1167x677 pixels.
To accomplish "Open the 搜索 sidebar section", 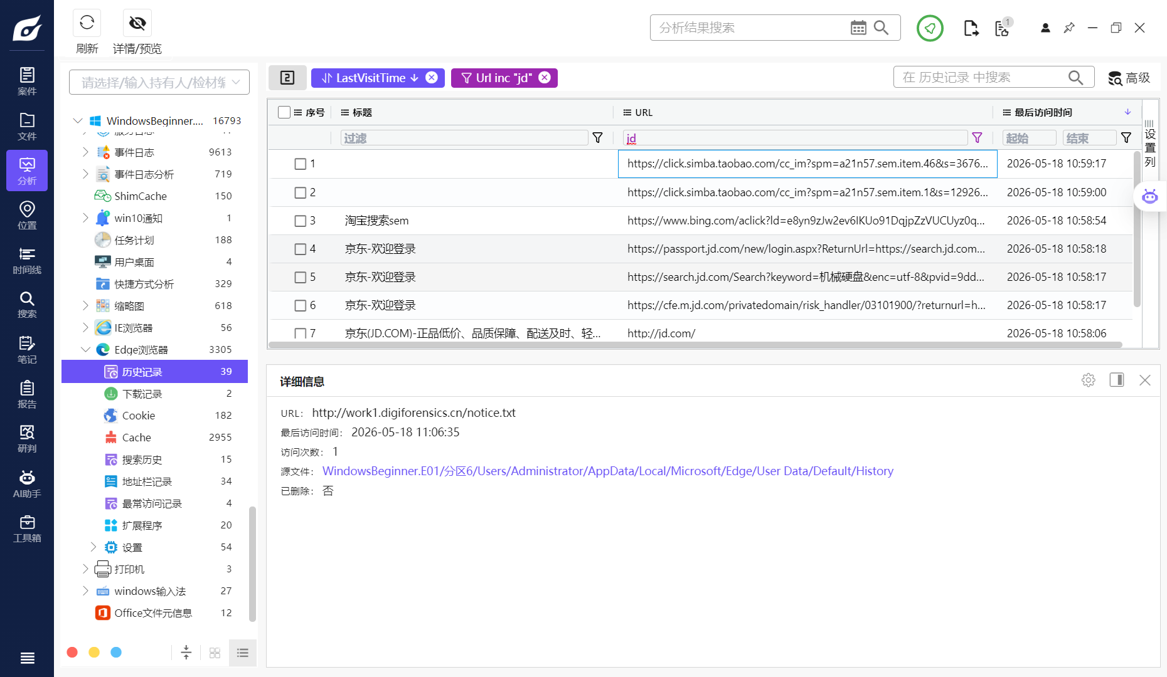I will click(x=27, y=305).
